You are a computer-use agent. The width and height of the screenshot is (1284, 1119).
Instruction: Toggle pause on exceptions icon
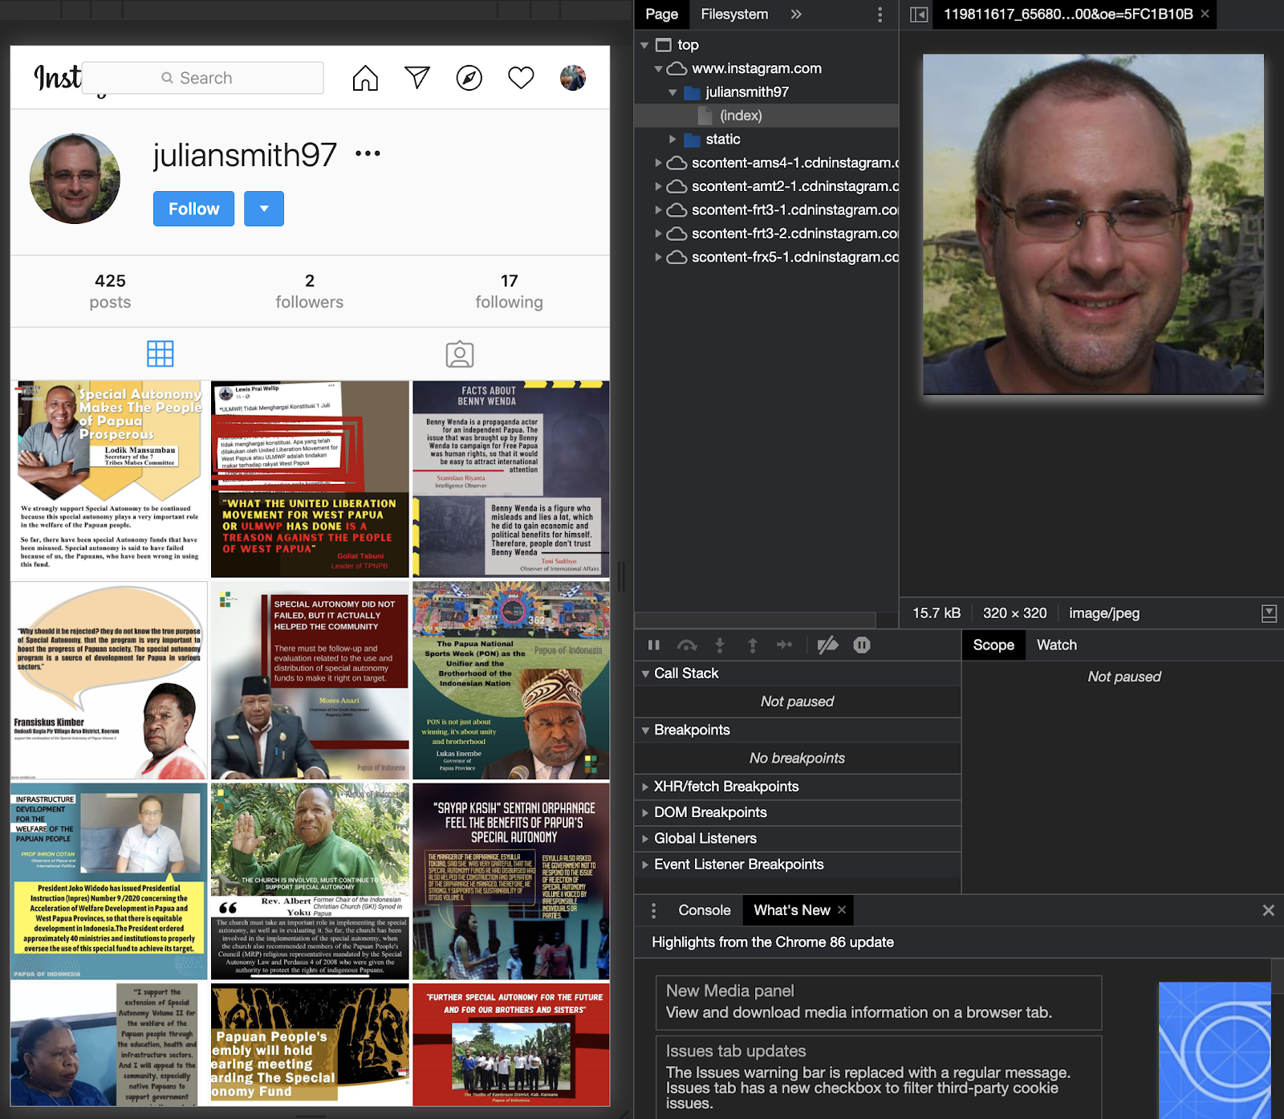pos(862,645)
